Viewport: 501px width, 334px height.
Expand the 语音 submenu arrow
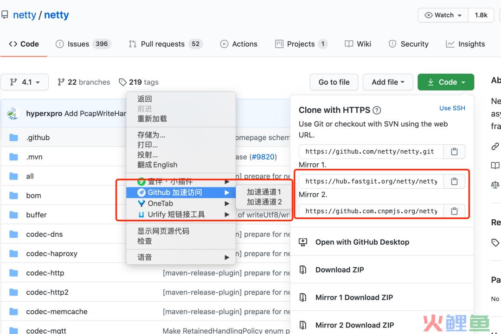pos(227,258)
